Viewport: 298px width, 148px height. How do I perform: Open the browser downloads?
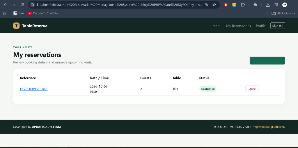[x=268, y=5]
